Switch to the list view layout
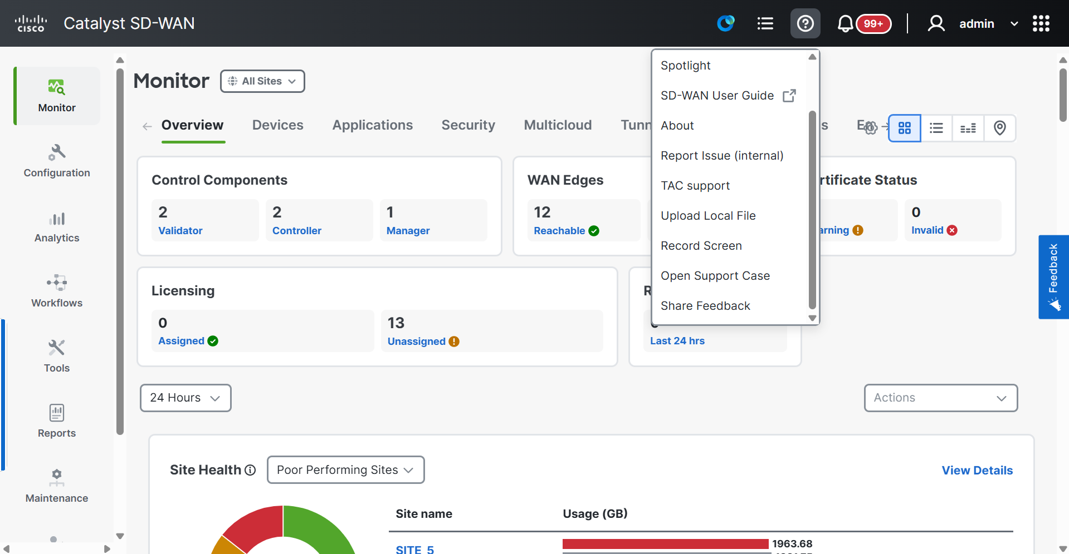The image size is (1069, 554). point(936,128)
